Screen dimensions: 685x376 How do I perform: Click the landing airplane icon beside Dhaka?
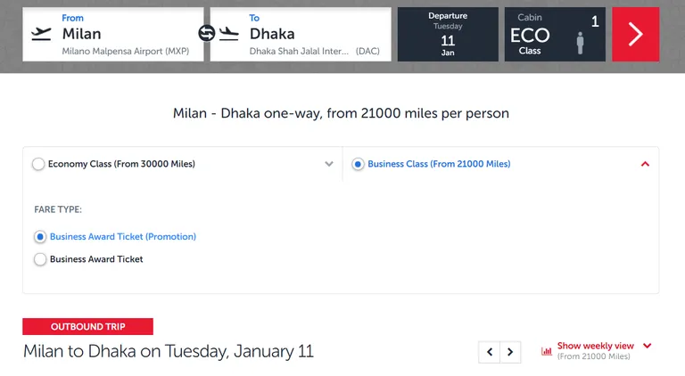pyautogui.click(x=229, y=34)
